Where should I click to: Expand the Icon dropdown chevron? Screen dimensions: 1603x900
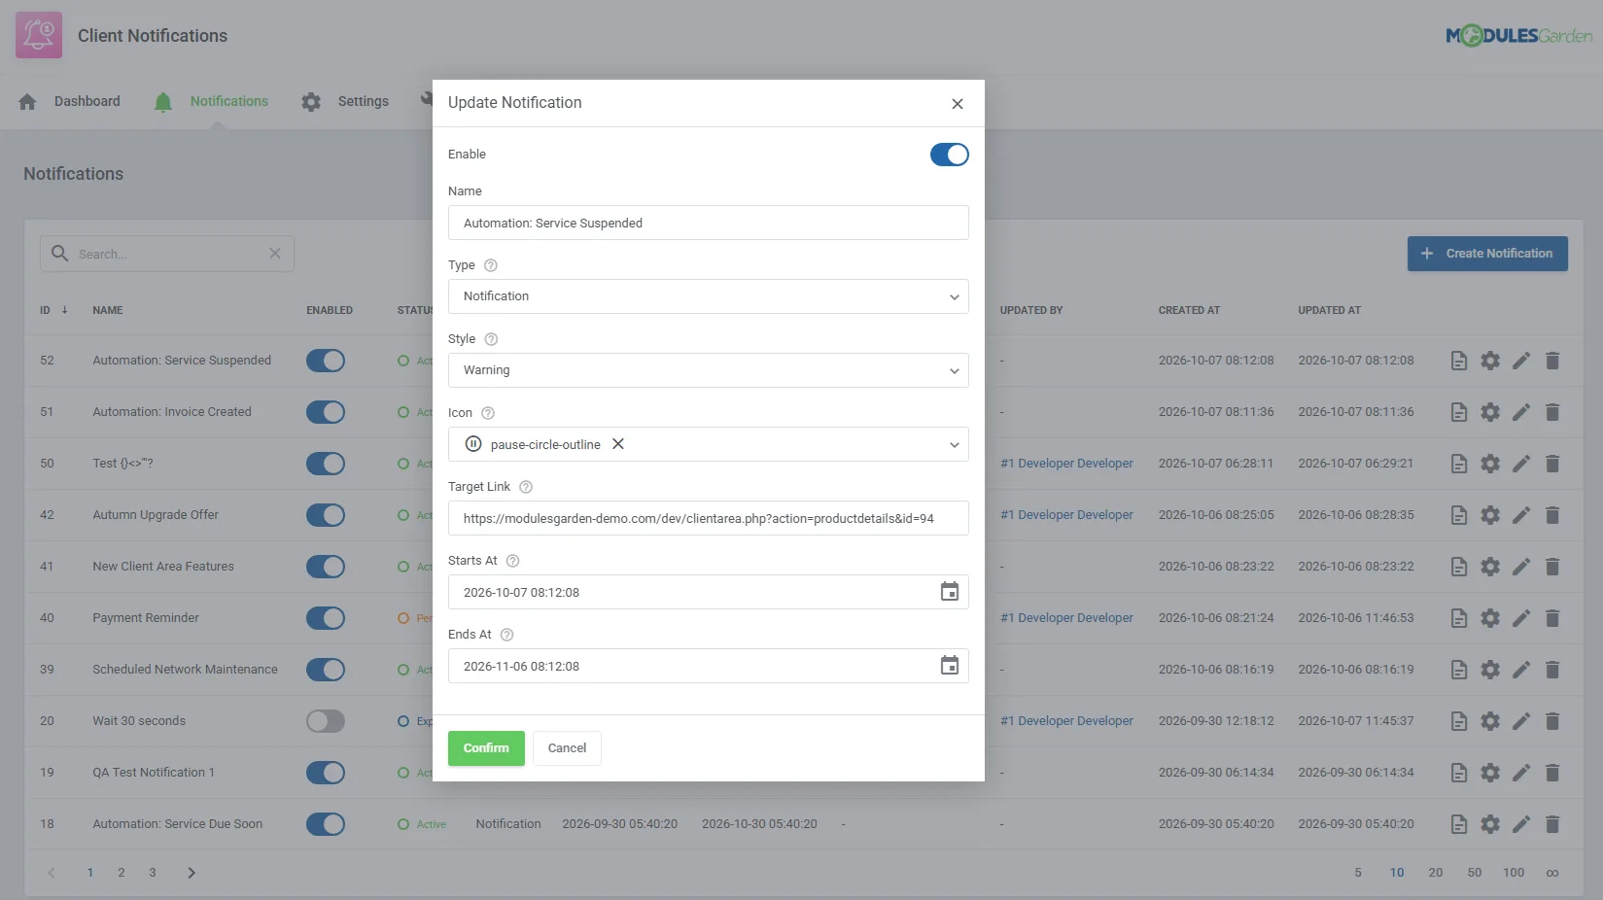[x=955, y=445]
